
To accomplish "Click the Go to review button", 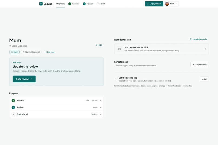I will coord(24,79).
